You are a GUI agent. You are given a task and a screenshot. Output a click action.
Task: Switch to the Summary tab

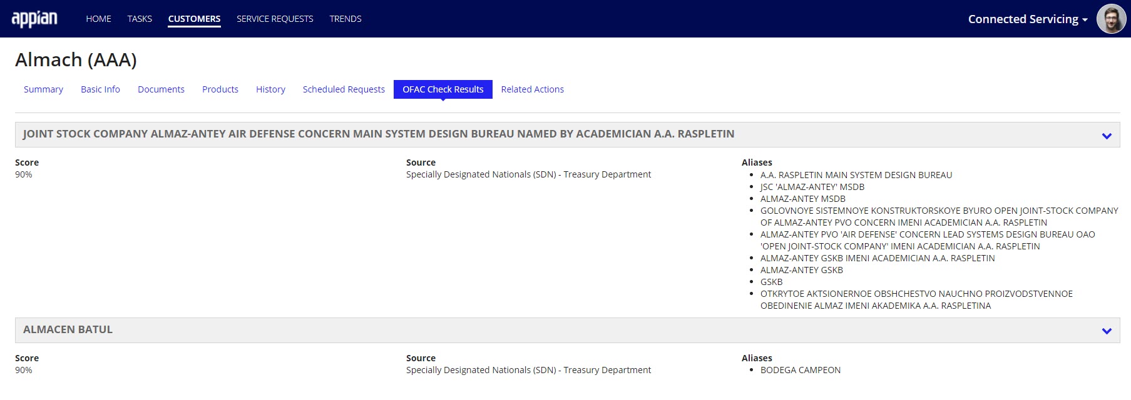click(43, 89)
